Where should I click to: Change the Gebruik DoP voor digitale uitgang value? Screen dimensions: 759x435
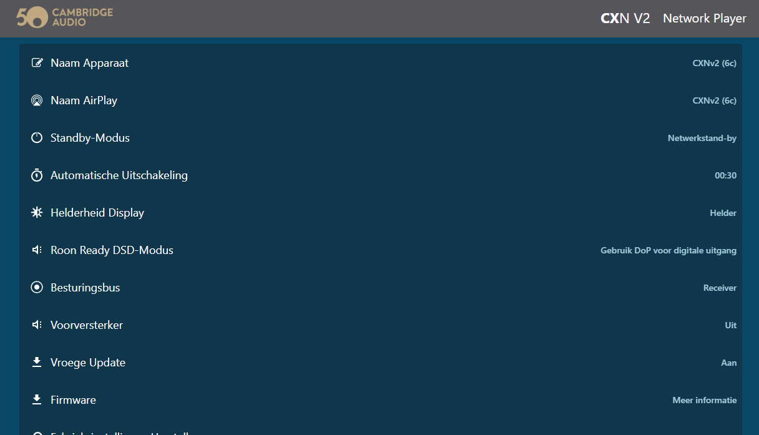point(668,250)
